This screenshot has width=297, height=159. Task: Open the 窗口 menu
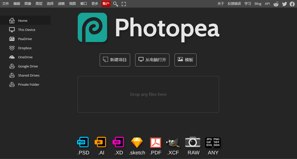(83, 4)
